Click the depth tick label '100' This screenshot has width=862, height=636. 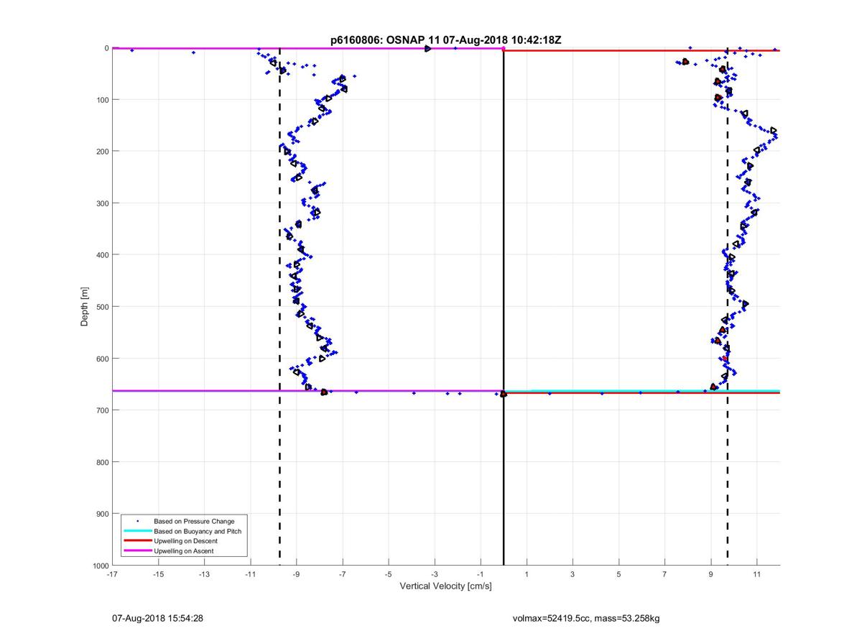102,100
